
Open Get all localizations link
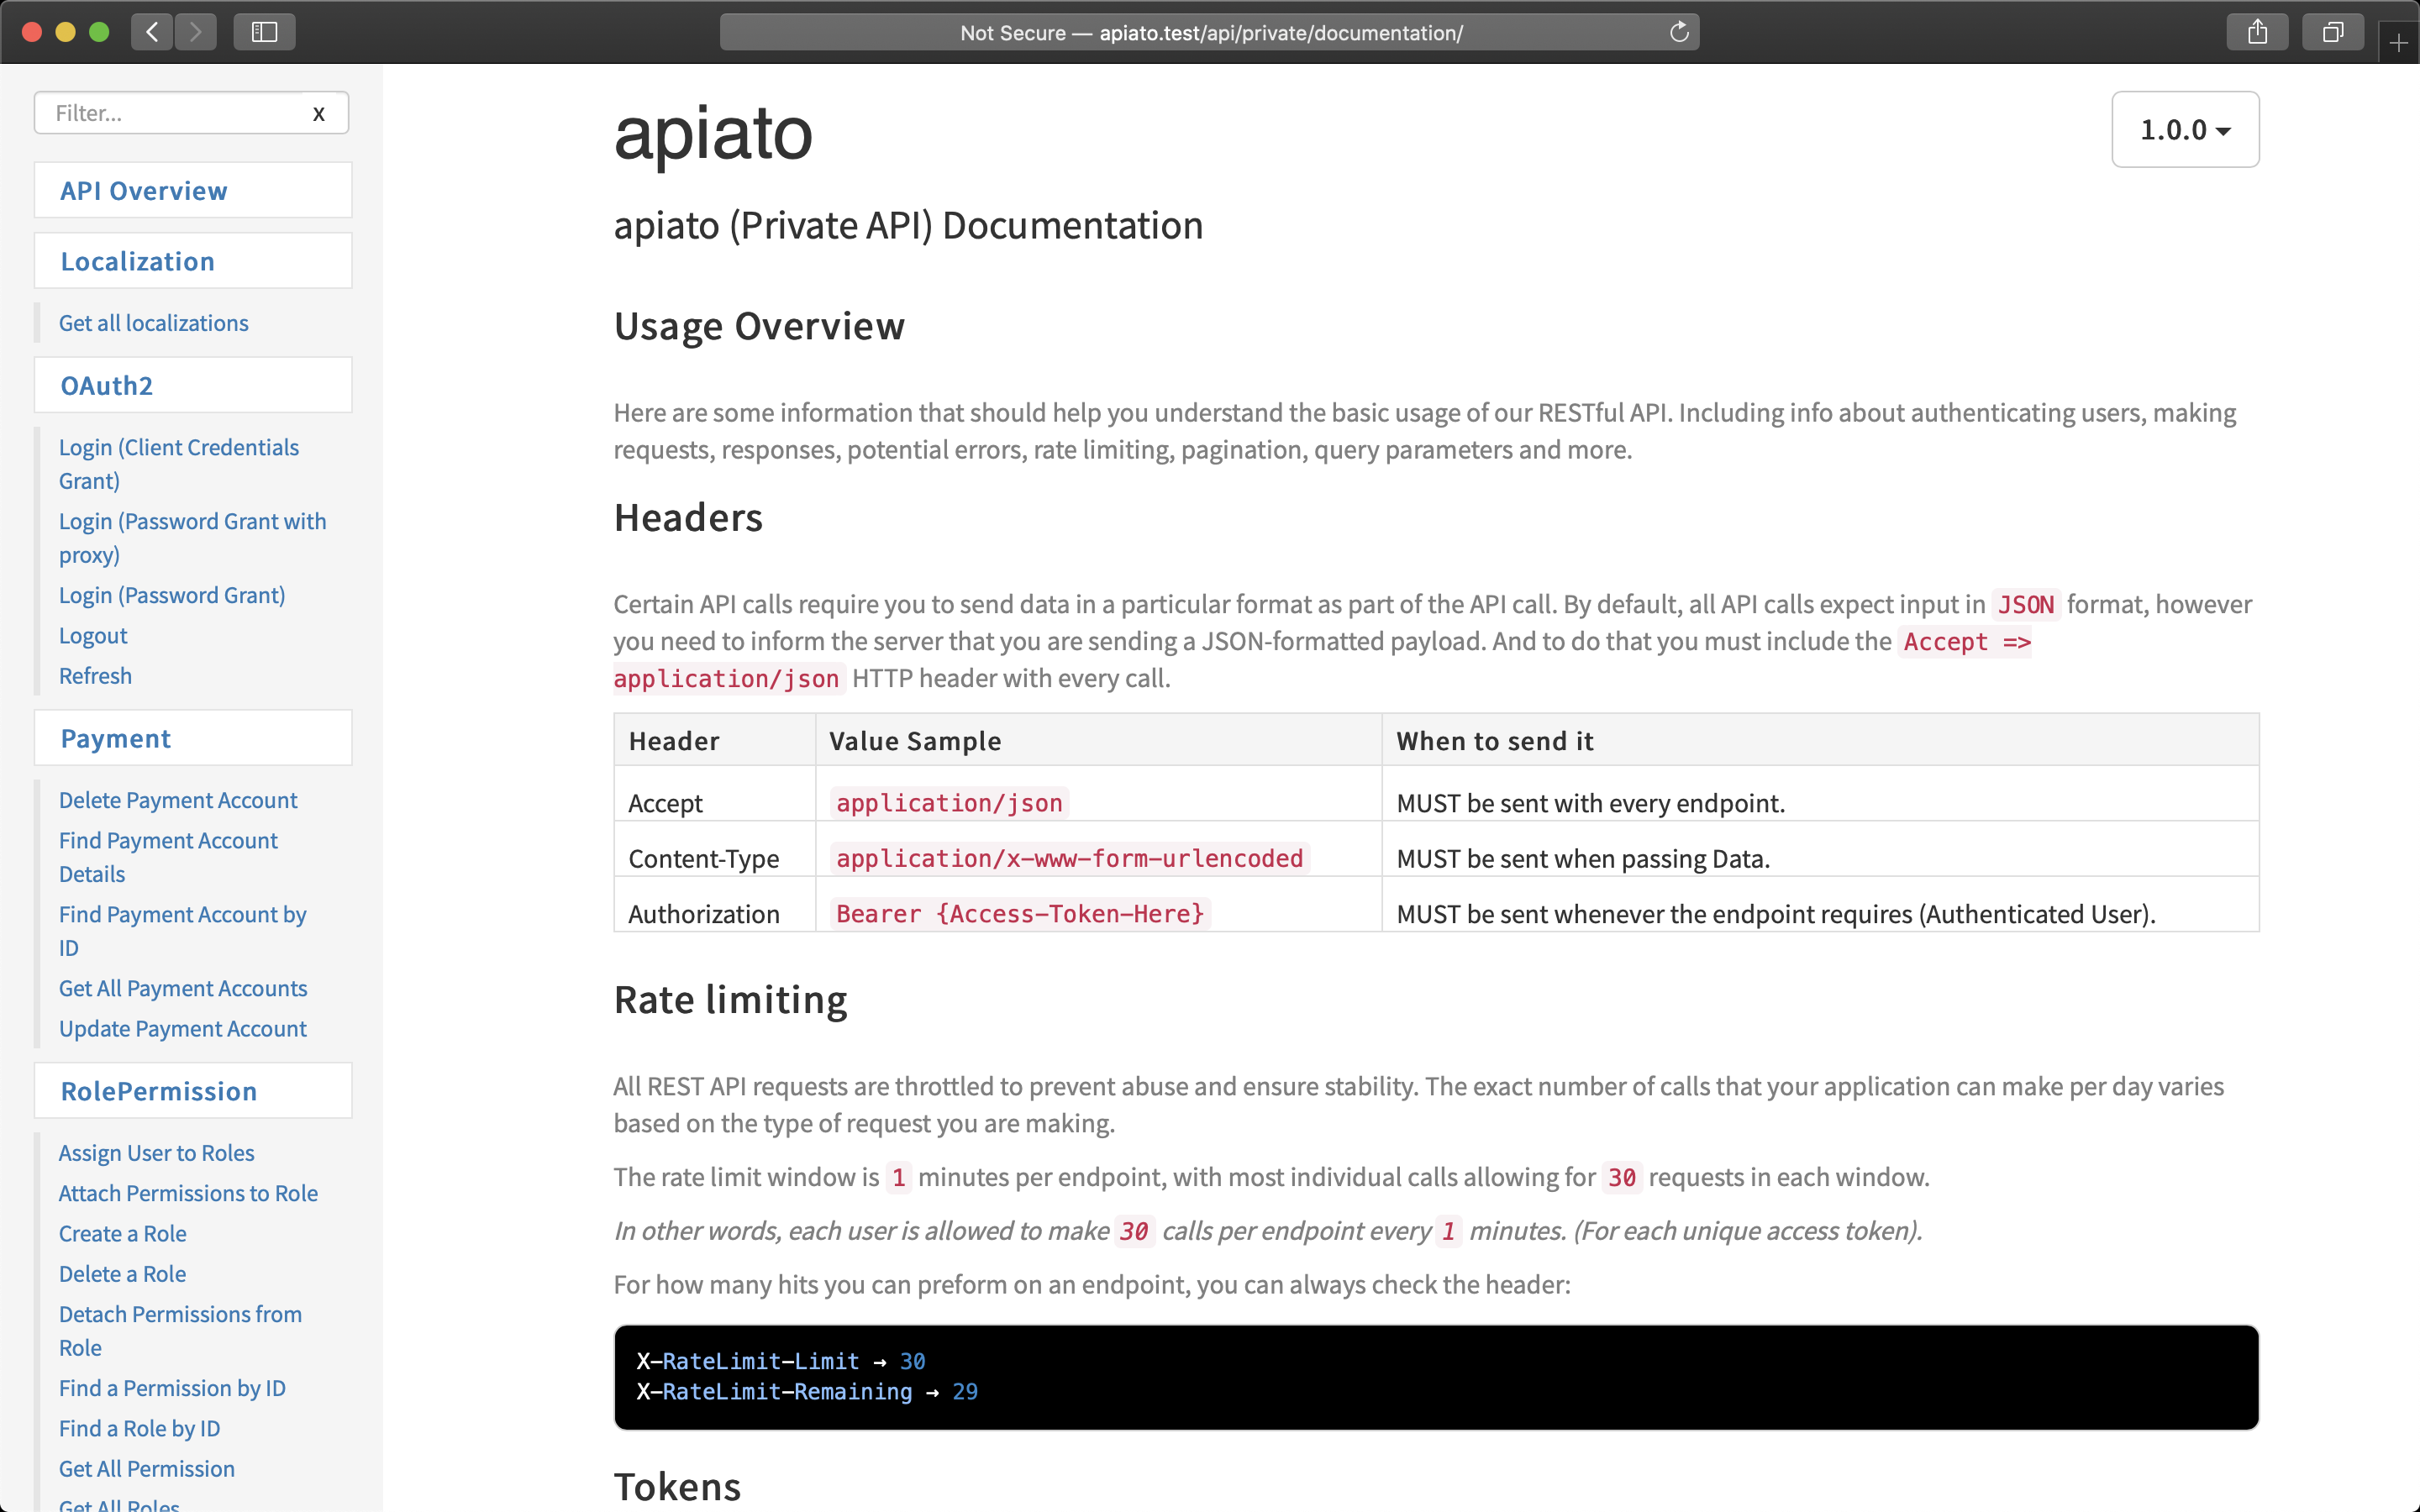tap(153, 323)
